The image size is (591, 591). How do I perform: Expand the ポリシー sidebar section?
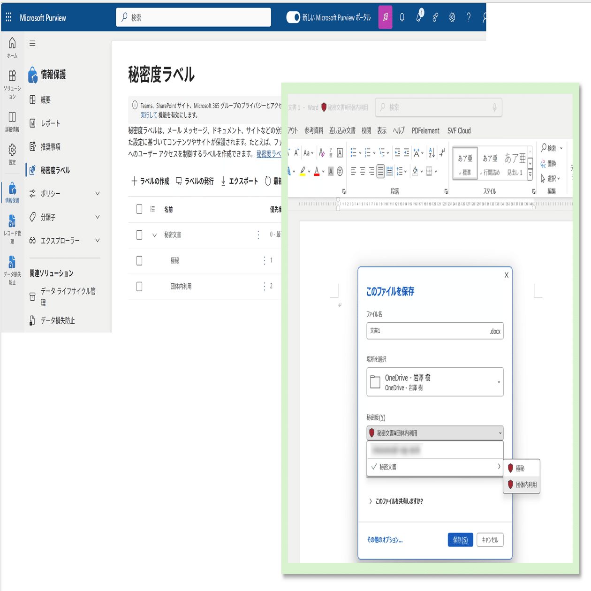coord(50,193)
